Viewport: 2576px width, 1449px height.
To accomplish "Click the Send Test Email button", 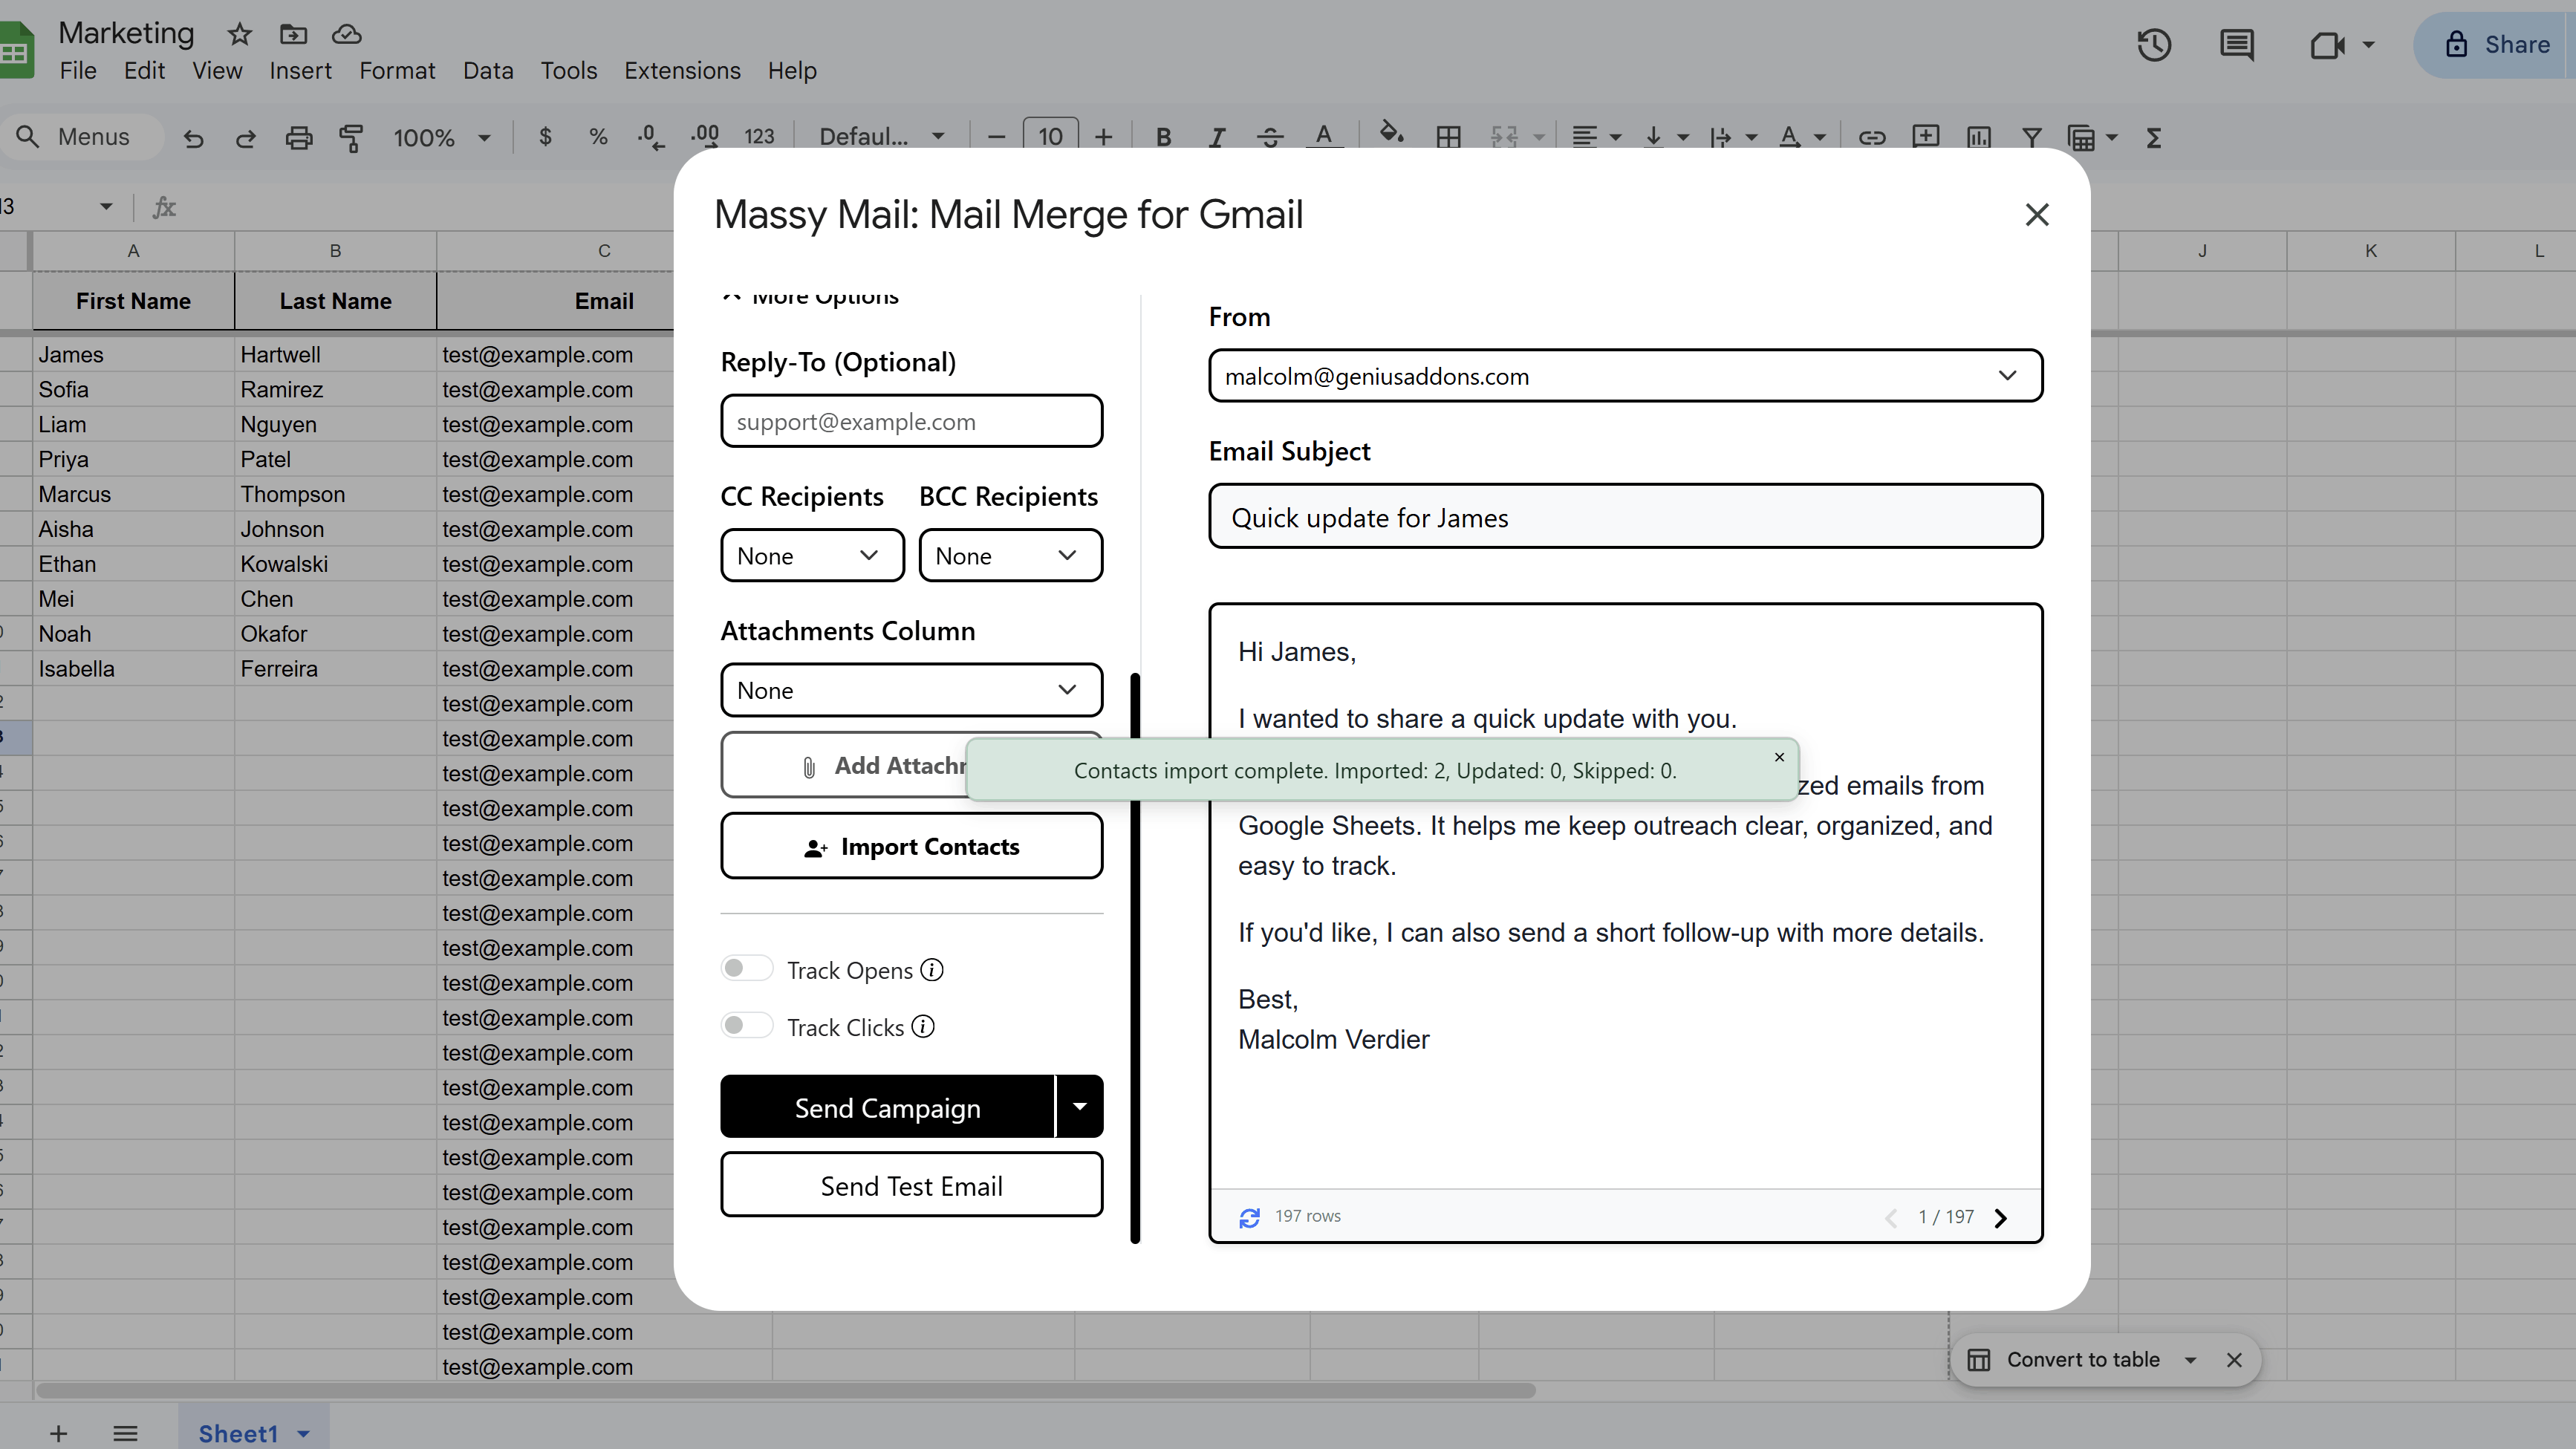I will click(x=910, y=1185).
